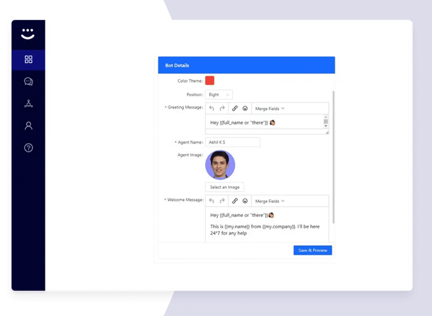The image size is (432, 316).
Task: Click the smiley bot logo in sidebar
Action: 28,34
